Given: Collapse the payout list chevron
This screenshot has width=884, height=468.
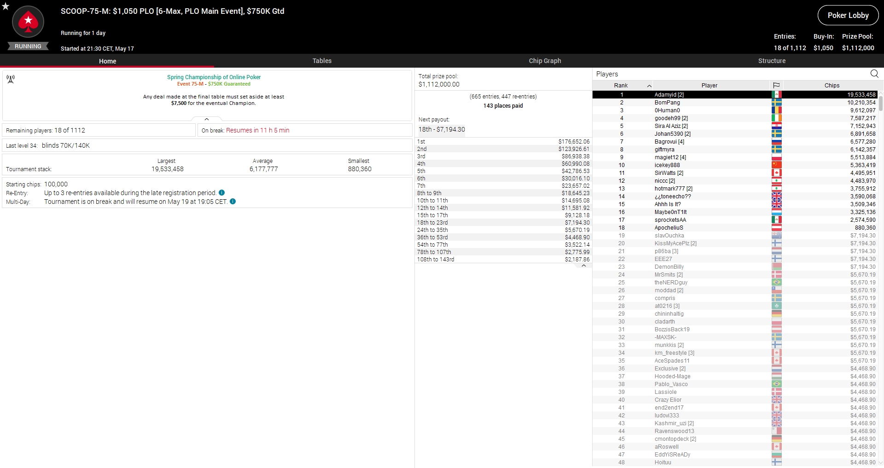Looking at the screenshot, I should (584, 266).
